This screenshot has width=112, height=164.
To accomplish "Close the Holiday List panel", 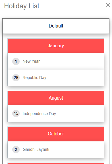I will [x=108, y=5].
